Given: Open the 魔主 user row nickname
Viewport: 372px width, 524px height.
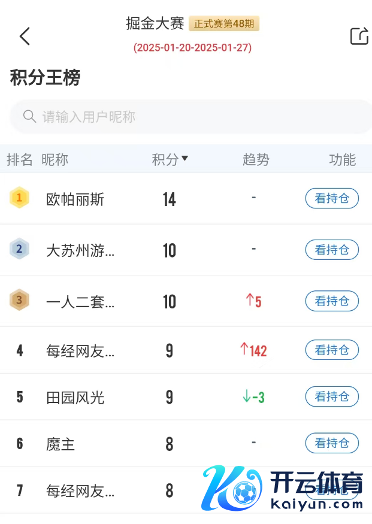Looking at the screenshot, I should point(61,444).
